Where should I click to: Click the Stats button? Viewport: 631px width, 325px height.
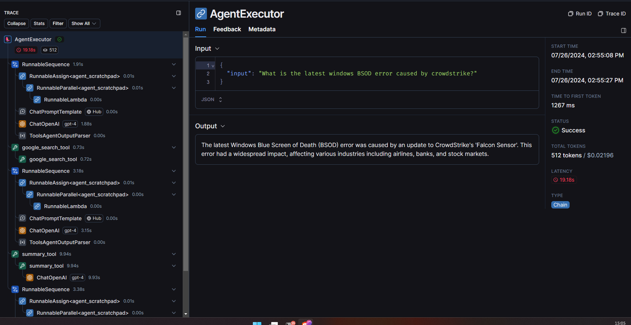pos(39,24)
